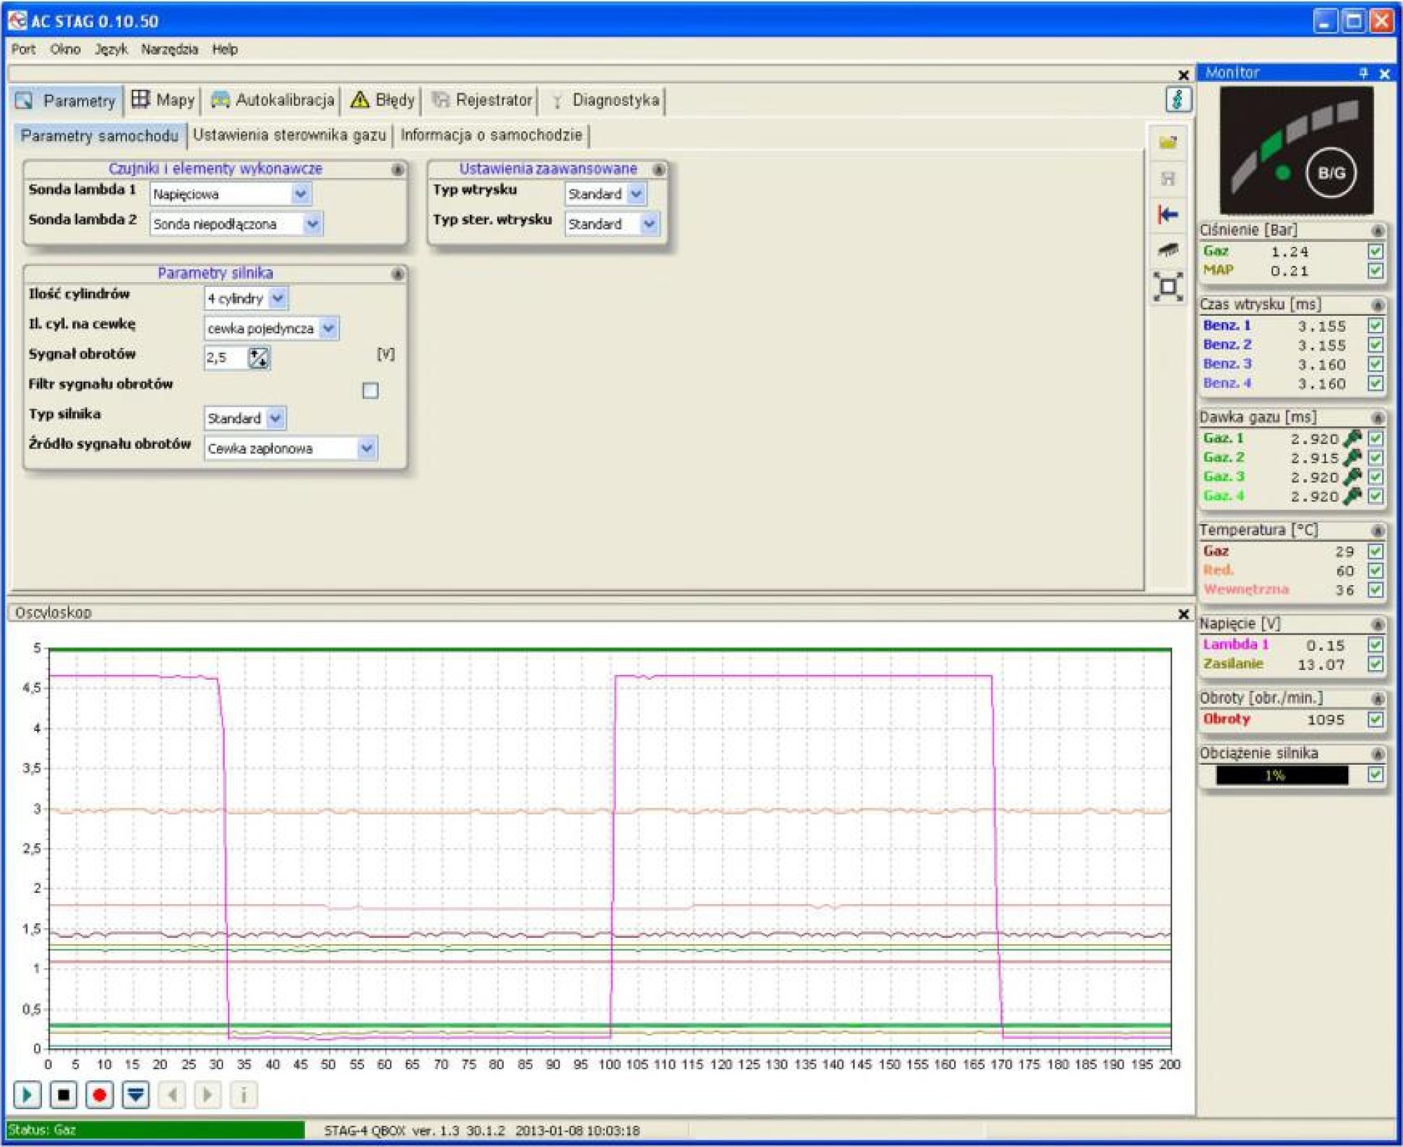The height and width of the screenshot is (1147, 1403).
Task: Click the fullscreen expand icon in side toolbar
Action: (x=1168, y=286)
